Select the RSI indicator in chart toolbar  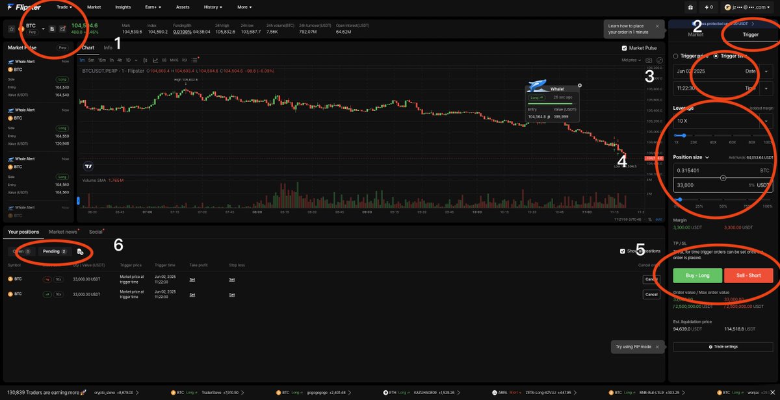pos(184,60)
